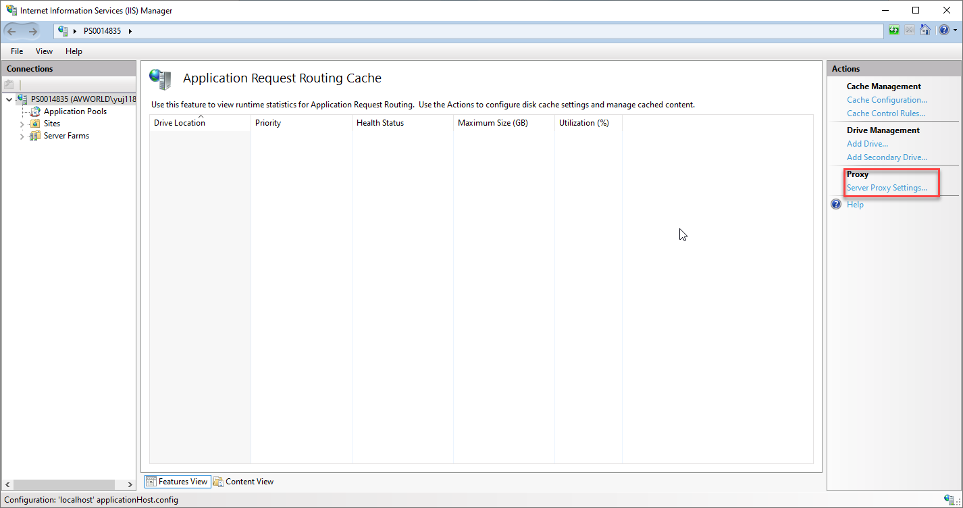Sort by the Utilization (%) column
This screenshot has width=963, height=508.
tap(588, 123)
